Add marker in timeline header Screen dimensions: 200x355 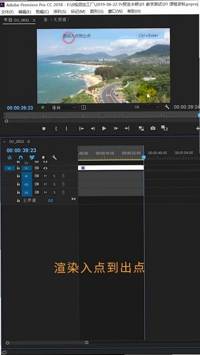43,158
